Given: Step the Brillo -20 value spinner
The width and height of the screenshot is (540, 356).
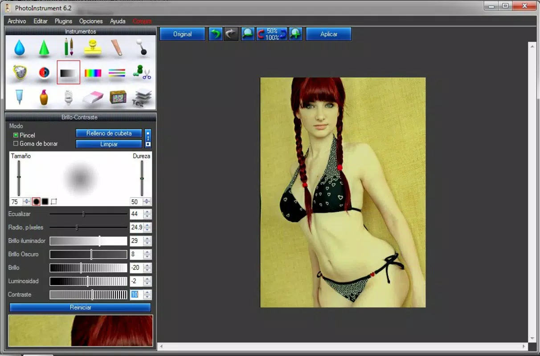Looking at the screenshot, I should (x=147, y=267).
